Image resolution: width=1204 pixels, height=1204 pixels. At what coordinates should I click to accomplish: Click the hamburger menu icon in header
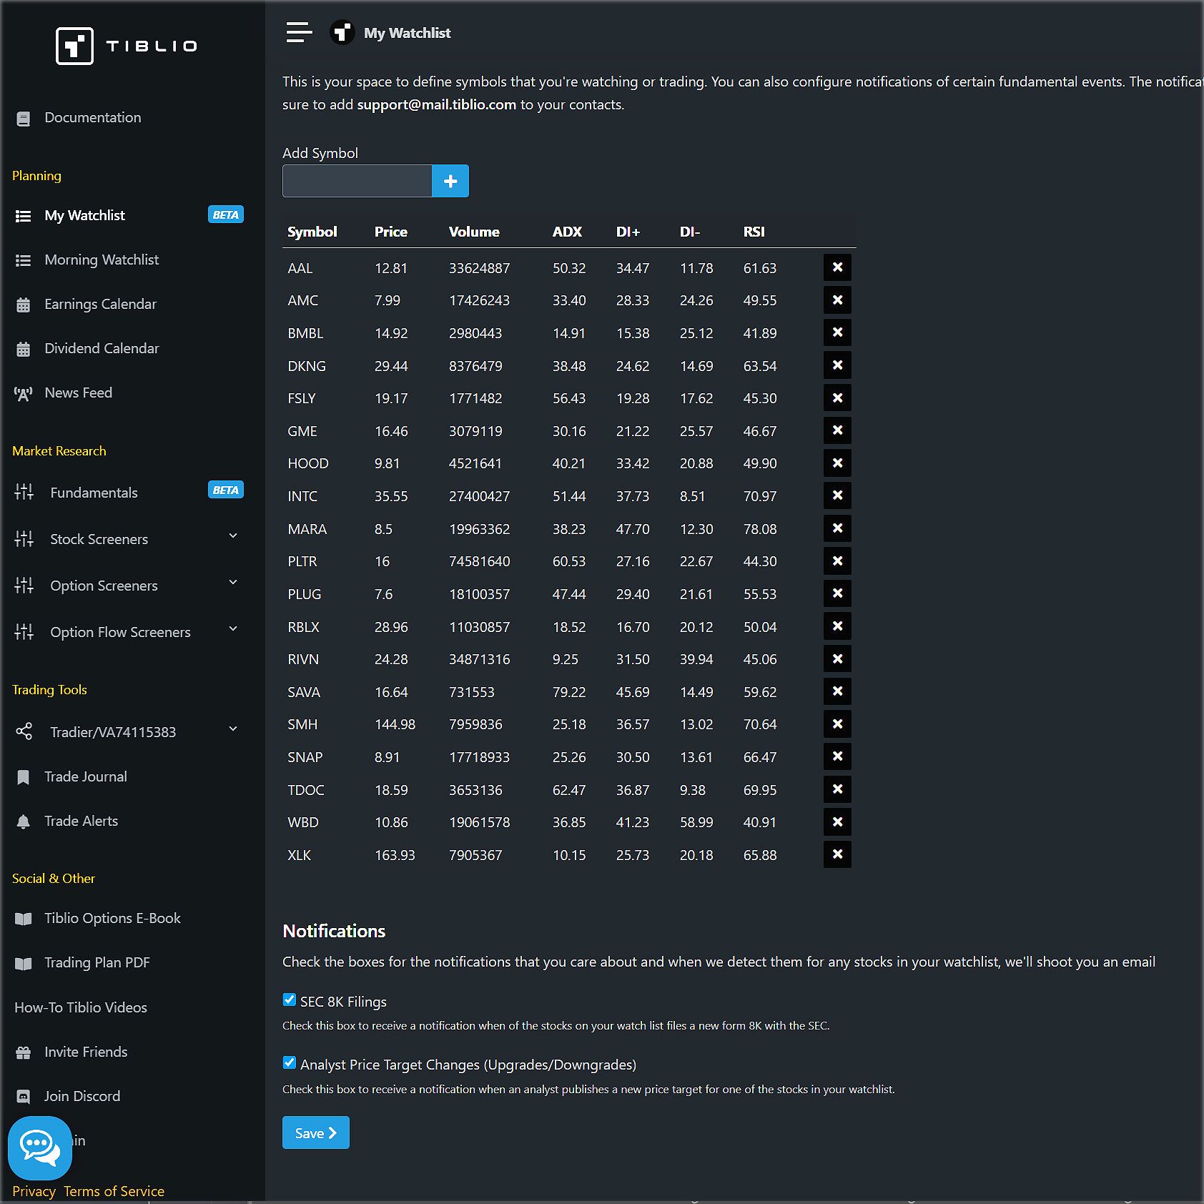click(299, 33)
